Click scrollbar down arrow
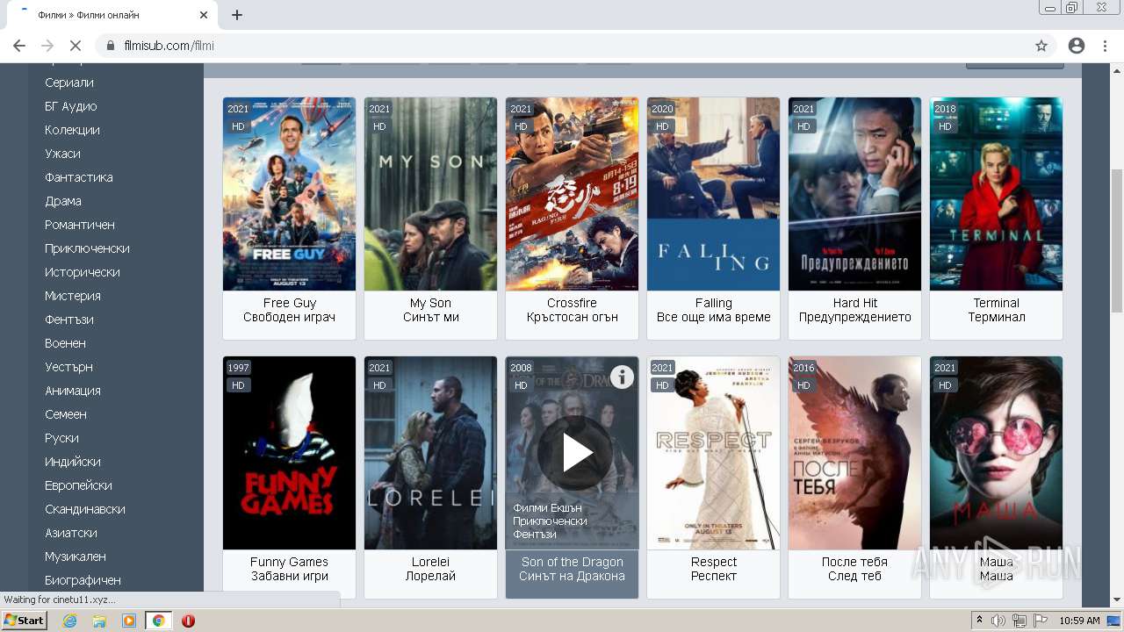The image size is (1124, 632). [1117, 600]
